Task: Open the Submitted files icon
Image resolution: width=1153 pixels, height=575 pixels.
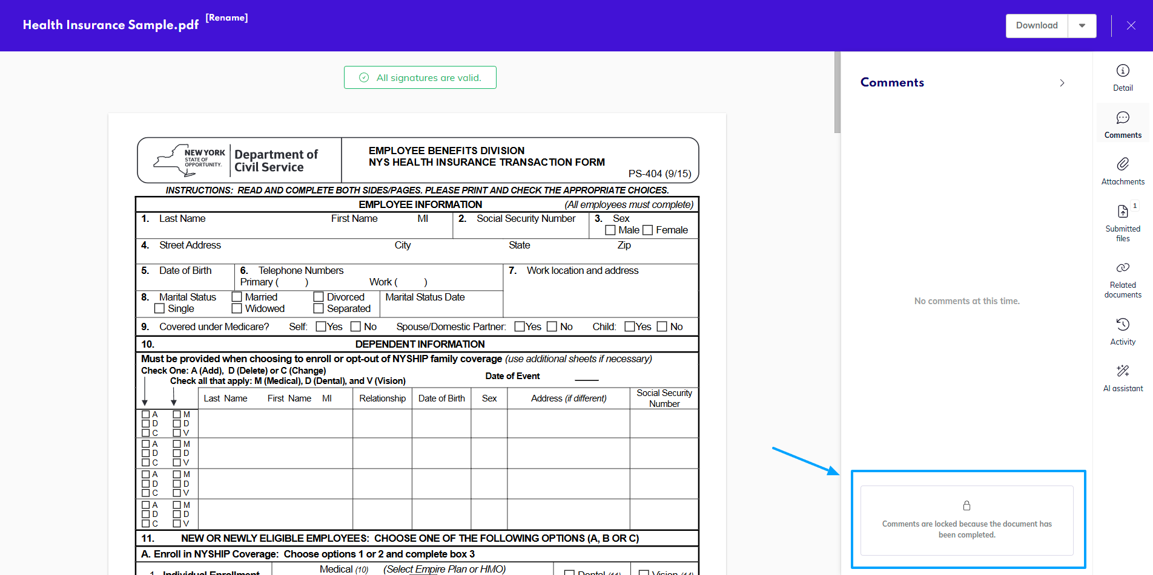Action: [1122, 212]
